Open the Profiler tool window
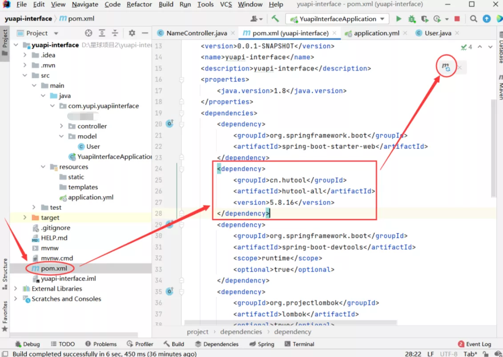Screen dimensions: 503x357 pyautogui.click(x=140, y=344)
